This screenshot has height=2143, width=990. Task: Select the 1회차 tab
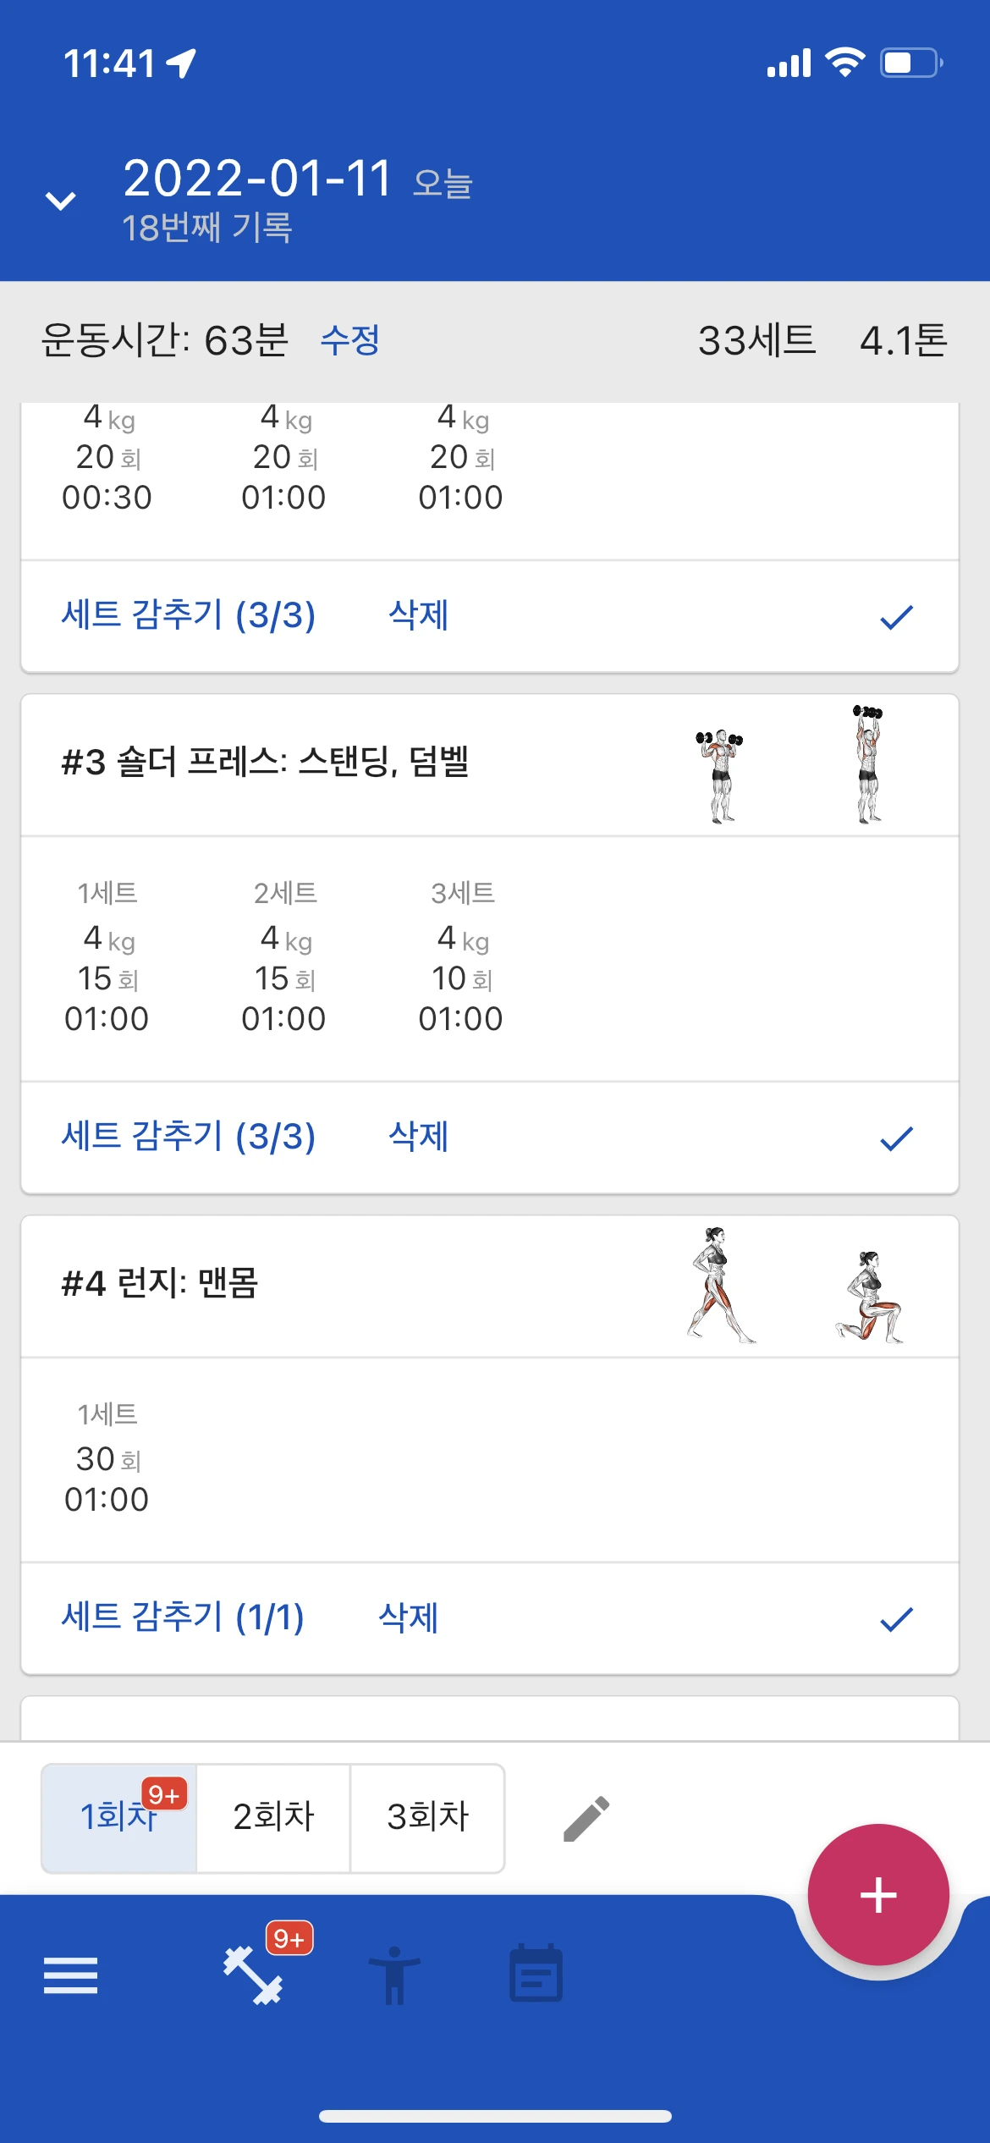(118, 1817)
